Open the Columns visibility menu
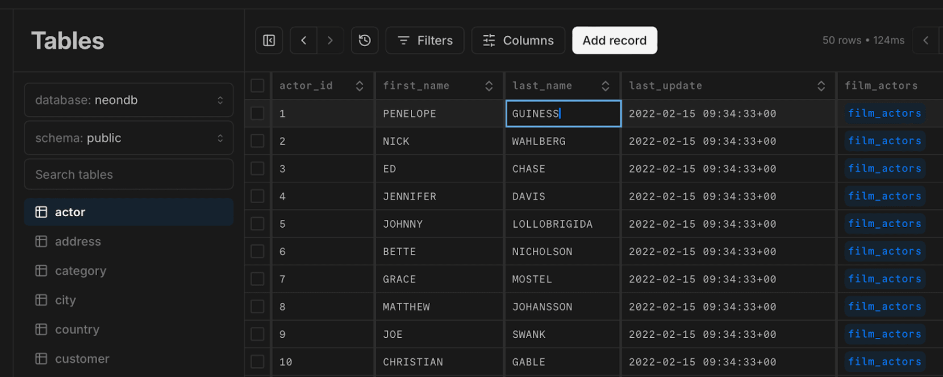Screen dimensions: 943x377 point(518,40)
